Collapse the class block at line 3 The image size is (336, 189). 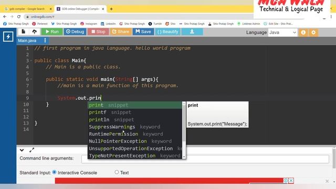pyautogui.click(x=31, y=61)
